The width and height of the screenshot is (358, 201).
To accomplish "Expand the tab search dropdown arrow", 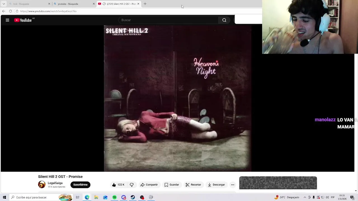I will (x=4, y=4).
